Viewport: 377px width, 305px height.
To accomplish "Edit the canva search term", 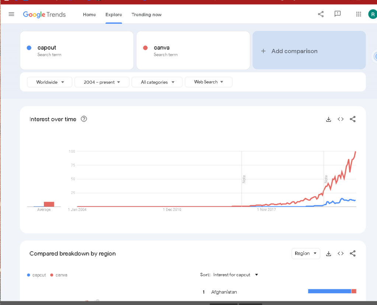I will point(193,50).
